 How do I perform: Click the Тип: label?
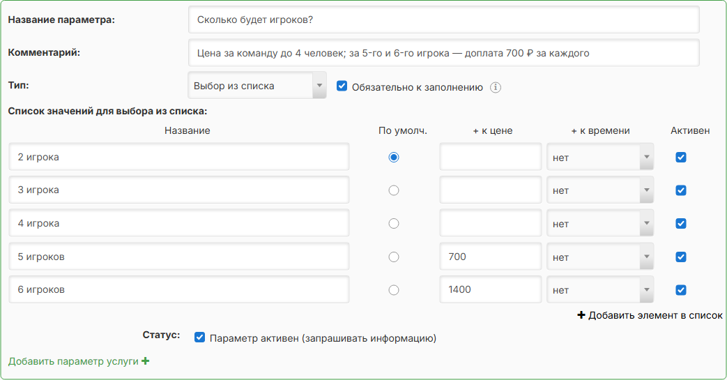[19, 85]
